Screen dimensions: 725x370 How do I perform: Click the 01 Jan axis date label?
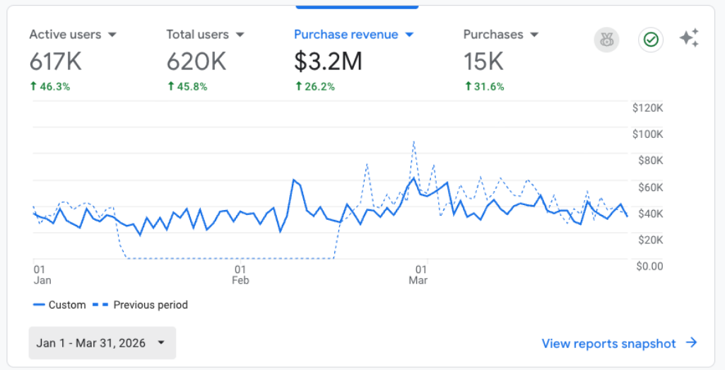coord(42,274)
